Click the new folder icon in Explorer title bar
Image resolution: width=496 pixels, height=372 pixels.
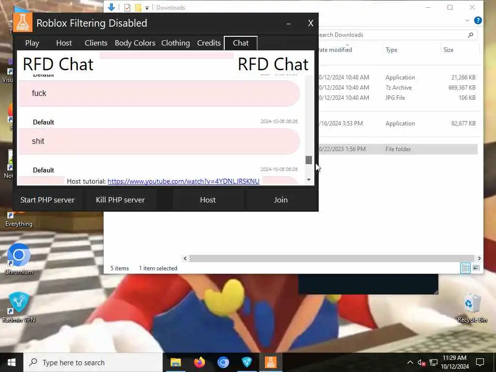click(138, 8)
